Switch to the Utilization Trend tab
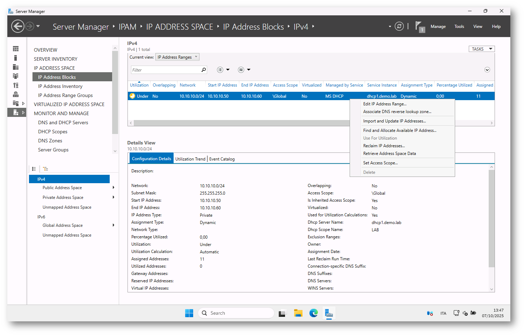 pos(190,159)
